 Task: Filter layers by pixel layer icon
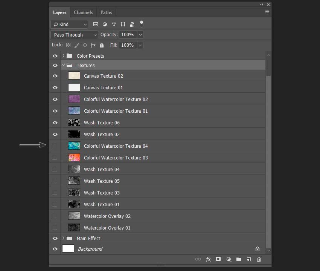click(96, 24)
